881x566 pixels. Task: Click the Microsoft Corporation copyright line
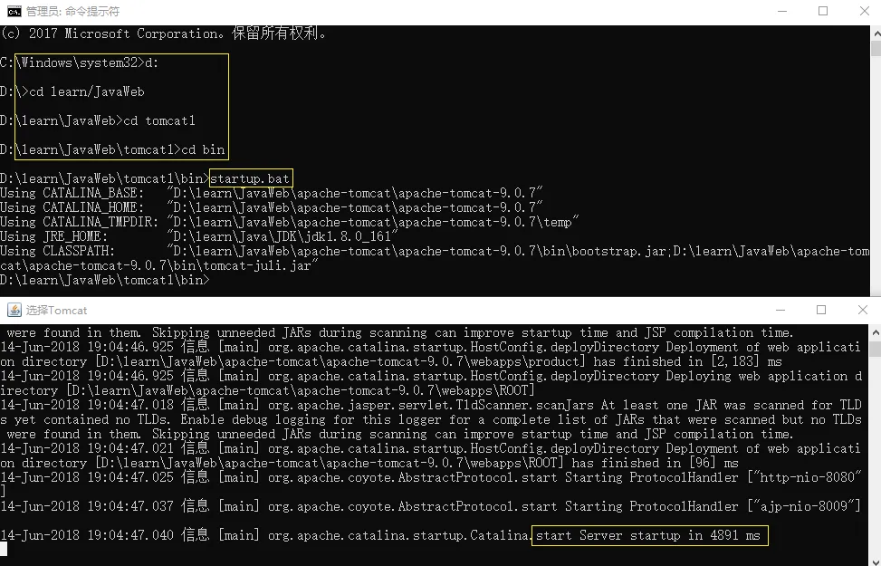163,34
